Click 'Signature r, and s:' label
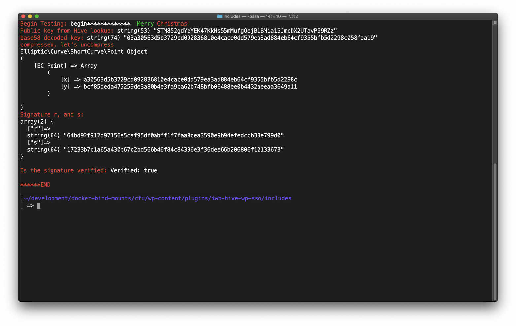 coord(52,115)
